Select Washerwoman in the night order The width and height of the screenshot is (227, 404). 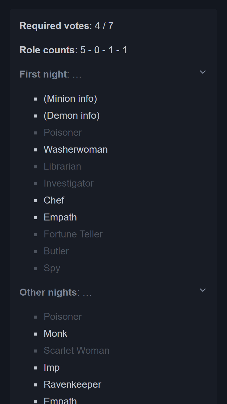tap(76, 149)
